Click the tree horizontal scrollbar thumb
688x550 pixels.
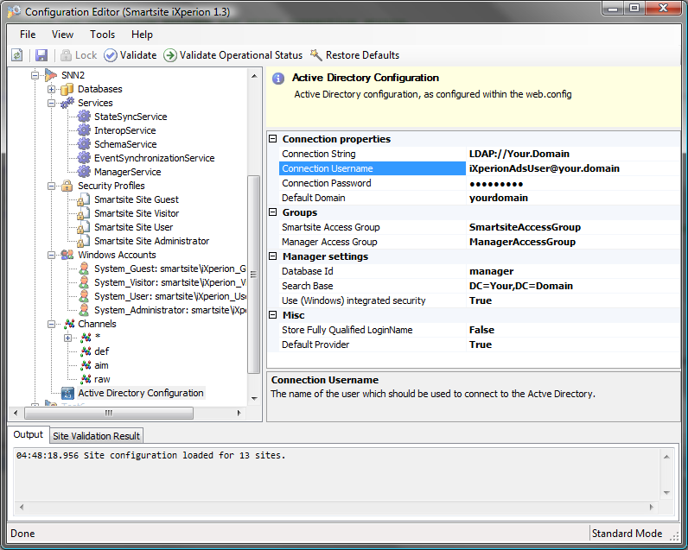(x=109, y=413)
